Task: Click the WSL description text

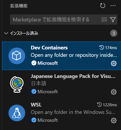Action: pyautogui.click(x=73, y=112)
